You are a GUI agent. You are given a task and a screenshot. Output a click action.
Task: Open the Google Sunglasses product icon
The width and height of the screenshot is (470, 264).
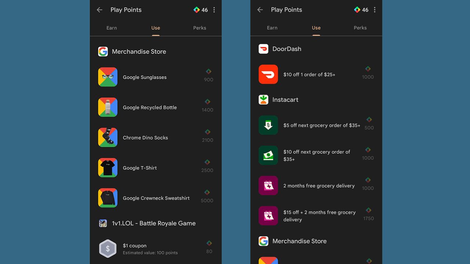click(108, 77)
